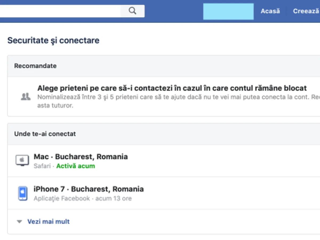Click the green 'Activă acum' status
320x240 pixels.
[x=75, y=166]
